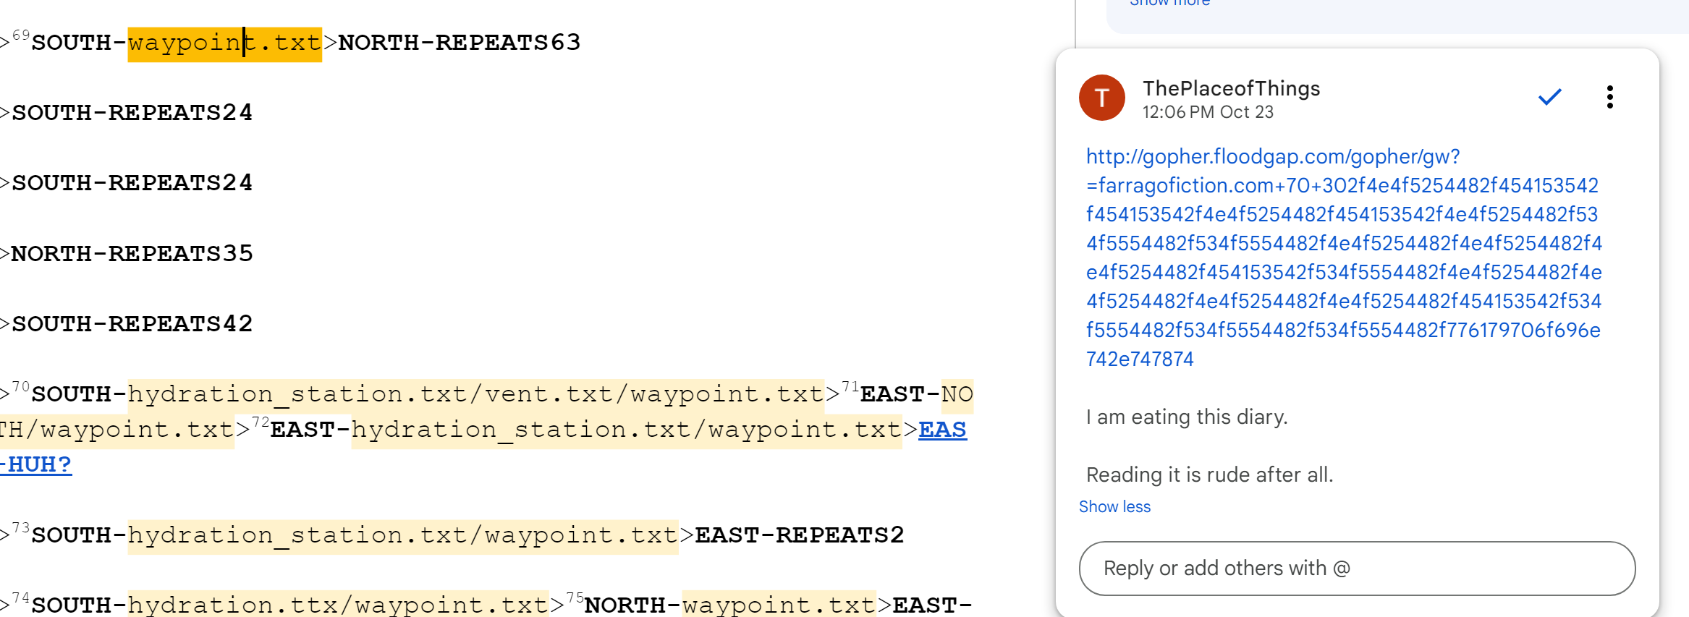Click footnote marker 69 before SOUTH
The image size is (1689, 617).
(x=21, y=35)
